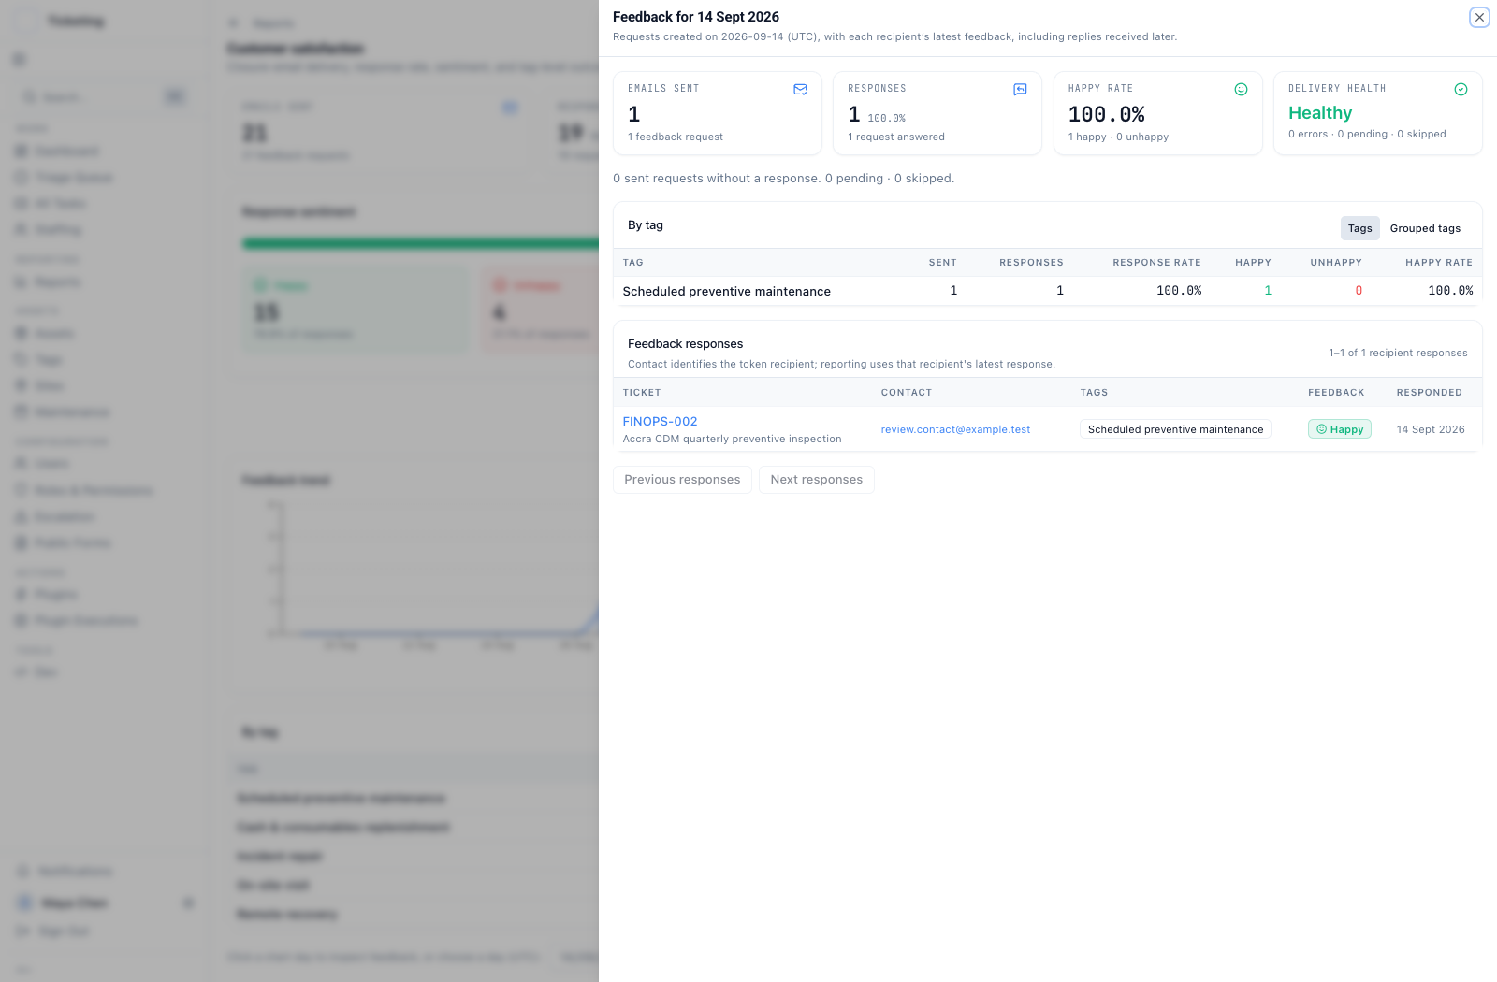Click the Response Rate column header

(1156, 263)
